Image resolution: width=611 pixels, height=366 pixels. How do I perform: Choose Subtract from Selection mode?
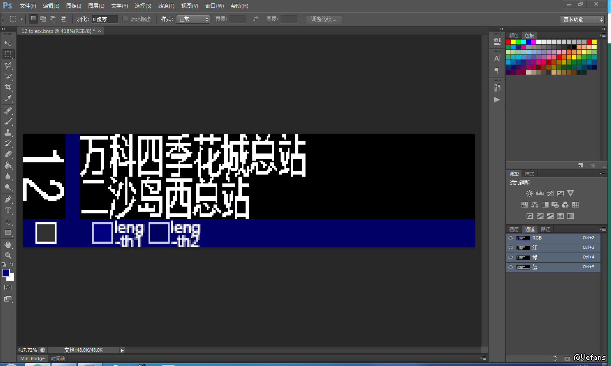point(53,19)
